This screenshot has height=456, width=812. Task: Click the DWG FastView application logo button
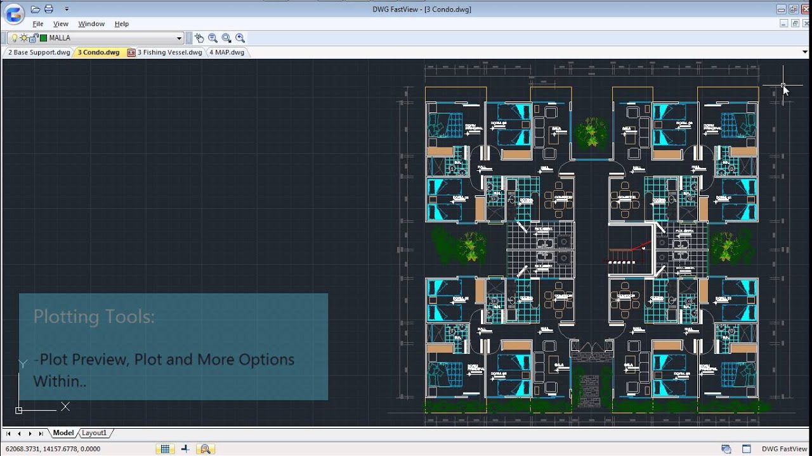point(13,13)
